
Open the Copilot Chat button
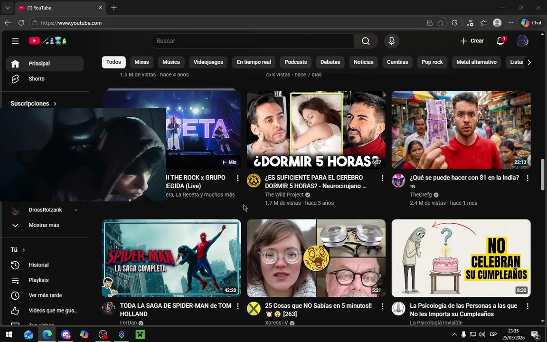[531, 23]
